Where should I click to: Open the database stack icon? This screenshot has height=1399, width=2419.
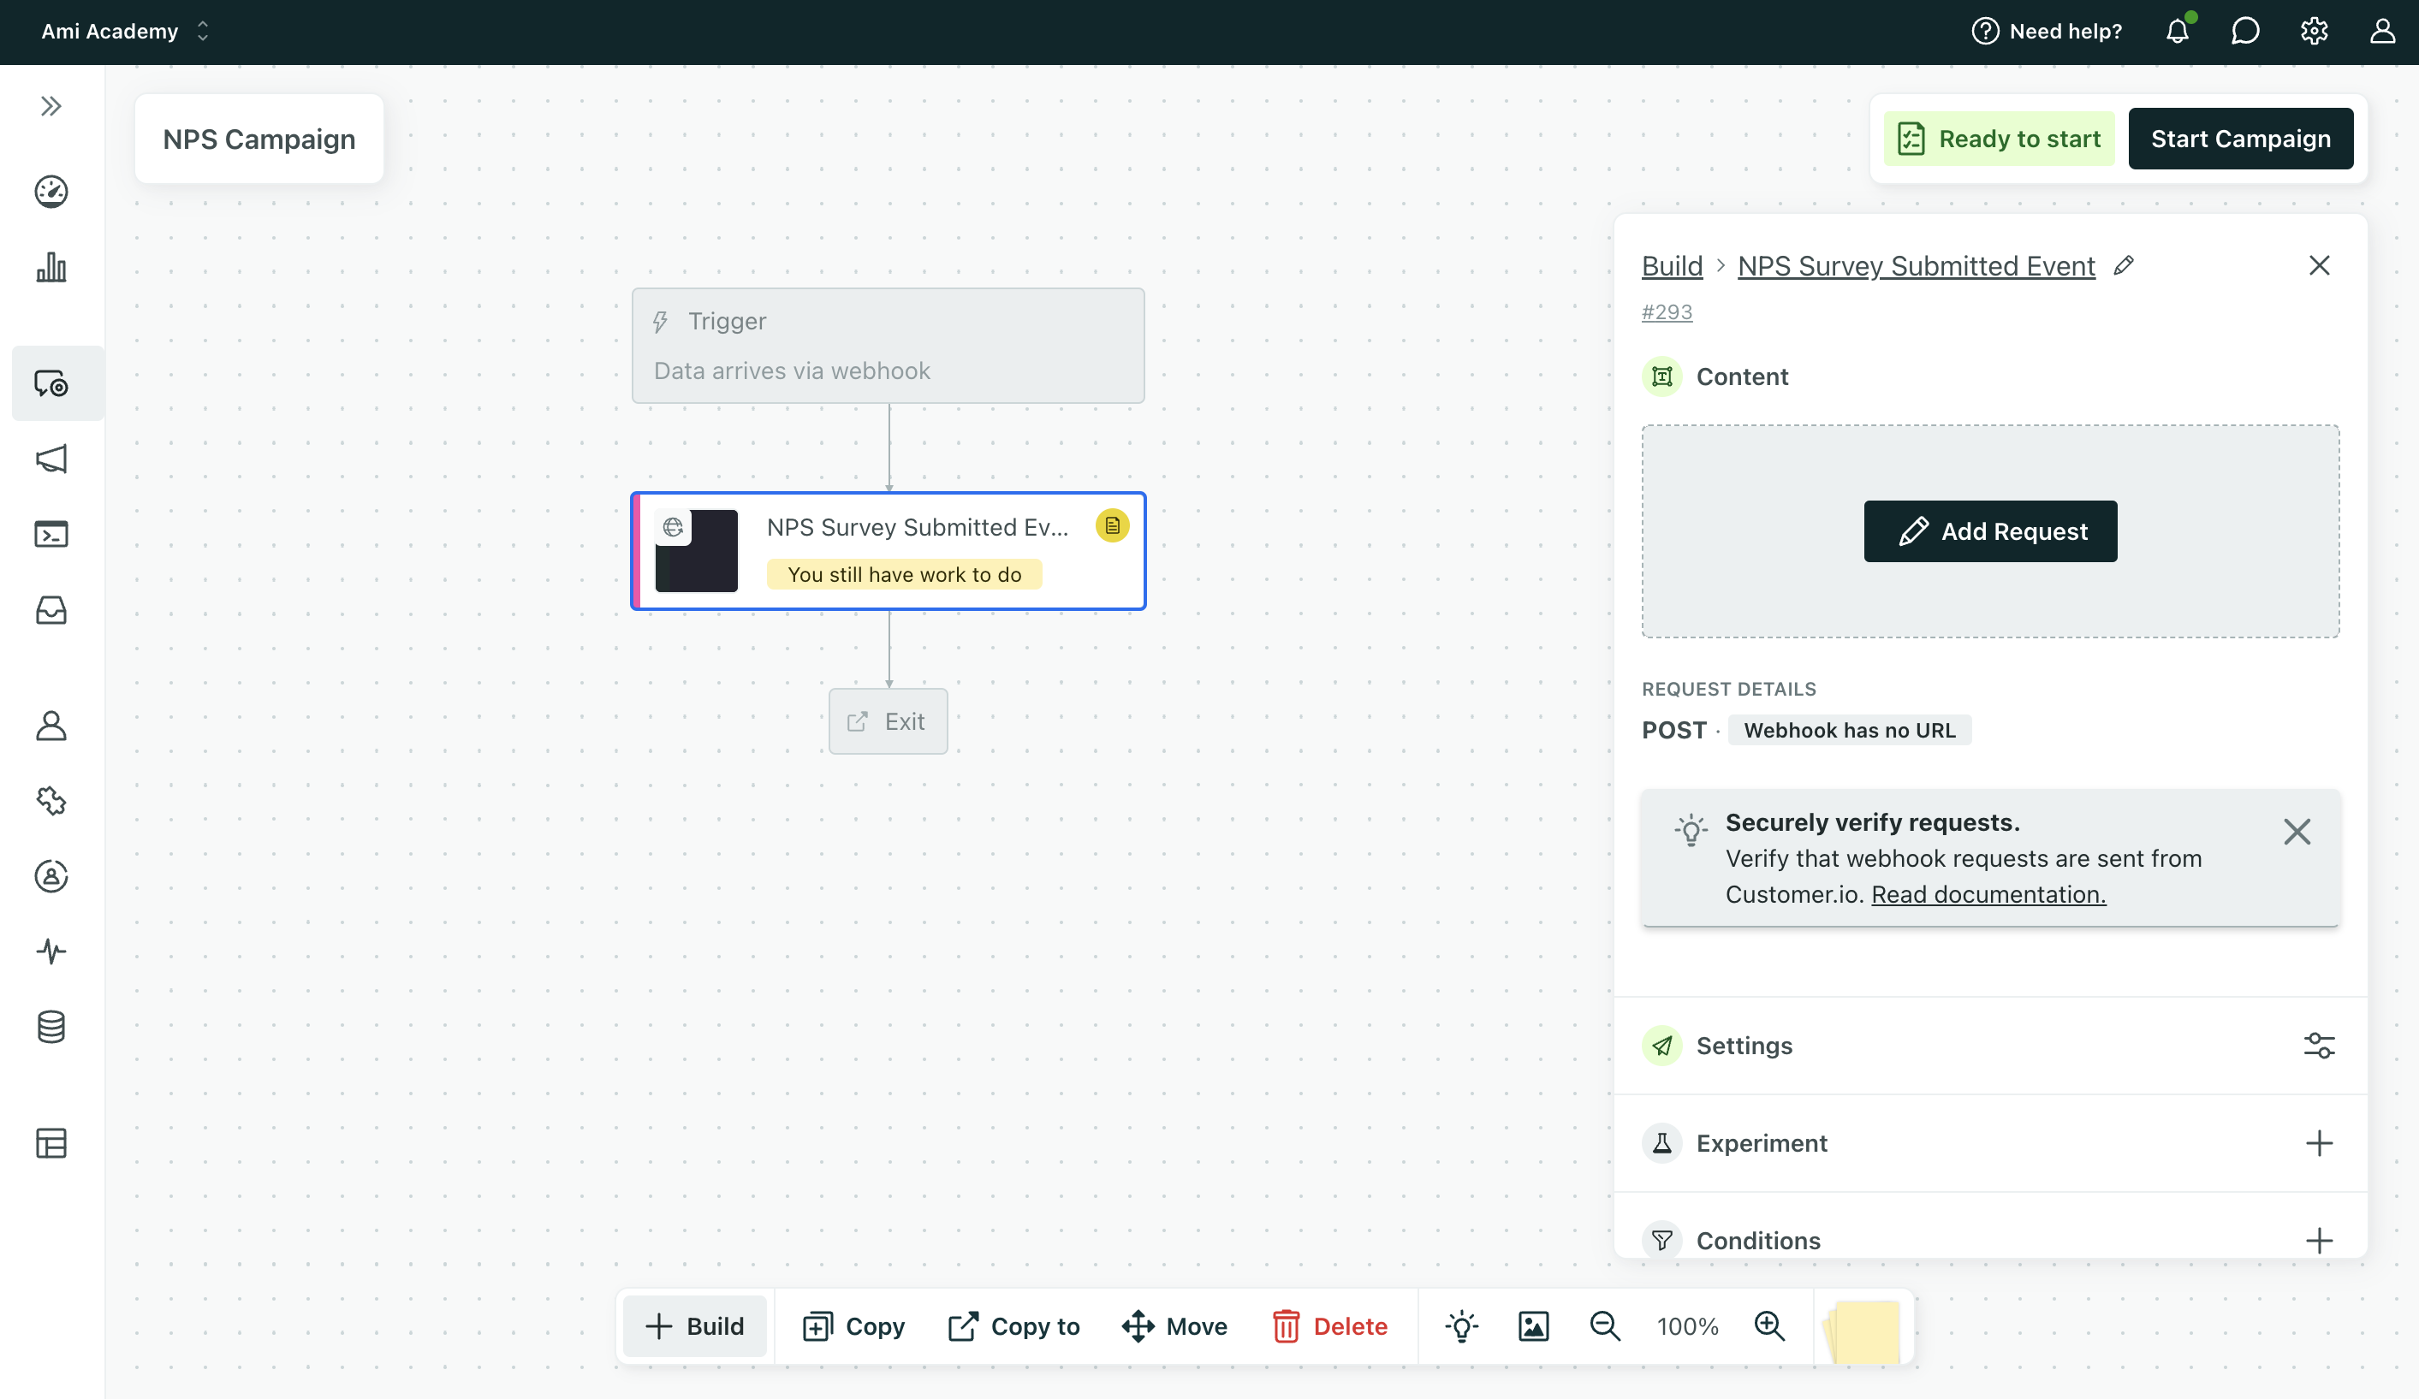(51, 1027)
